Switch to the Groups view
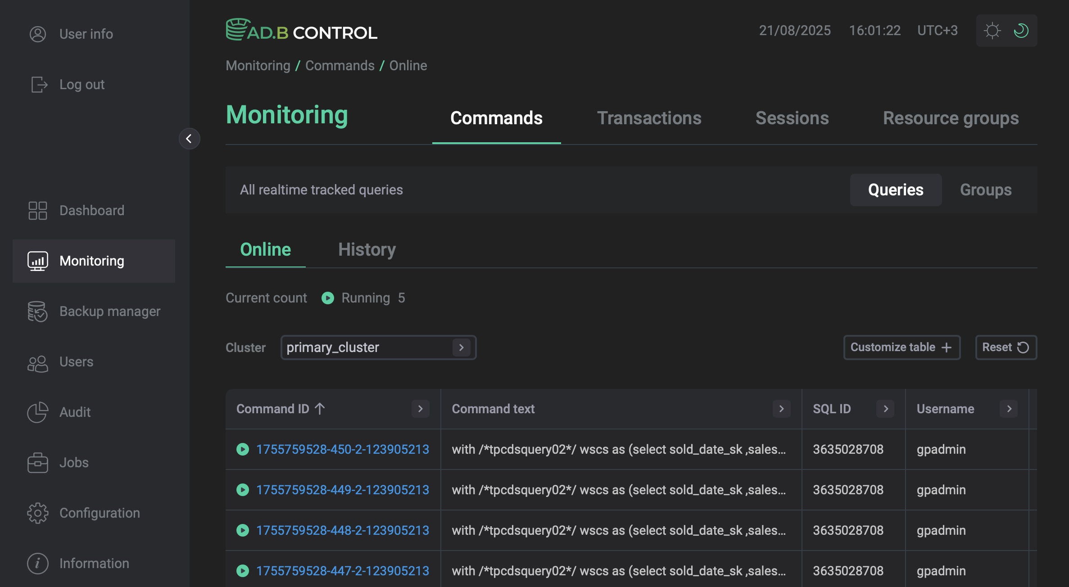 click(985, 190)
